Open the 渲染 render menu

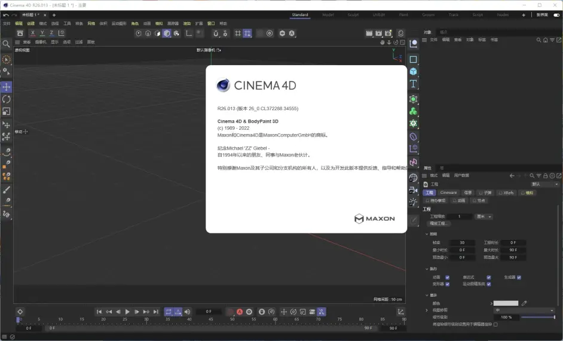[186, 23]
